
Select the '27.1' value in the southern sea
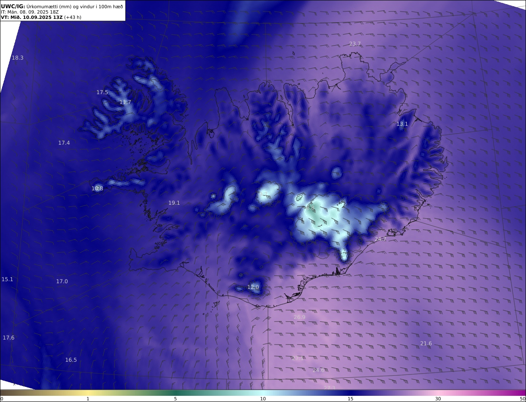tap(298, 358)
